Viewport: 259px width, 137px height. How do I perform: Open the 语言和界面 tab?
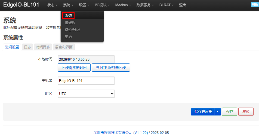point(64,47)
